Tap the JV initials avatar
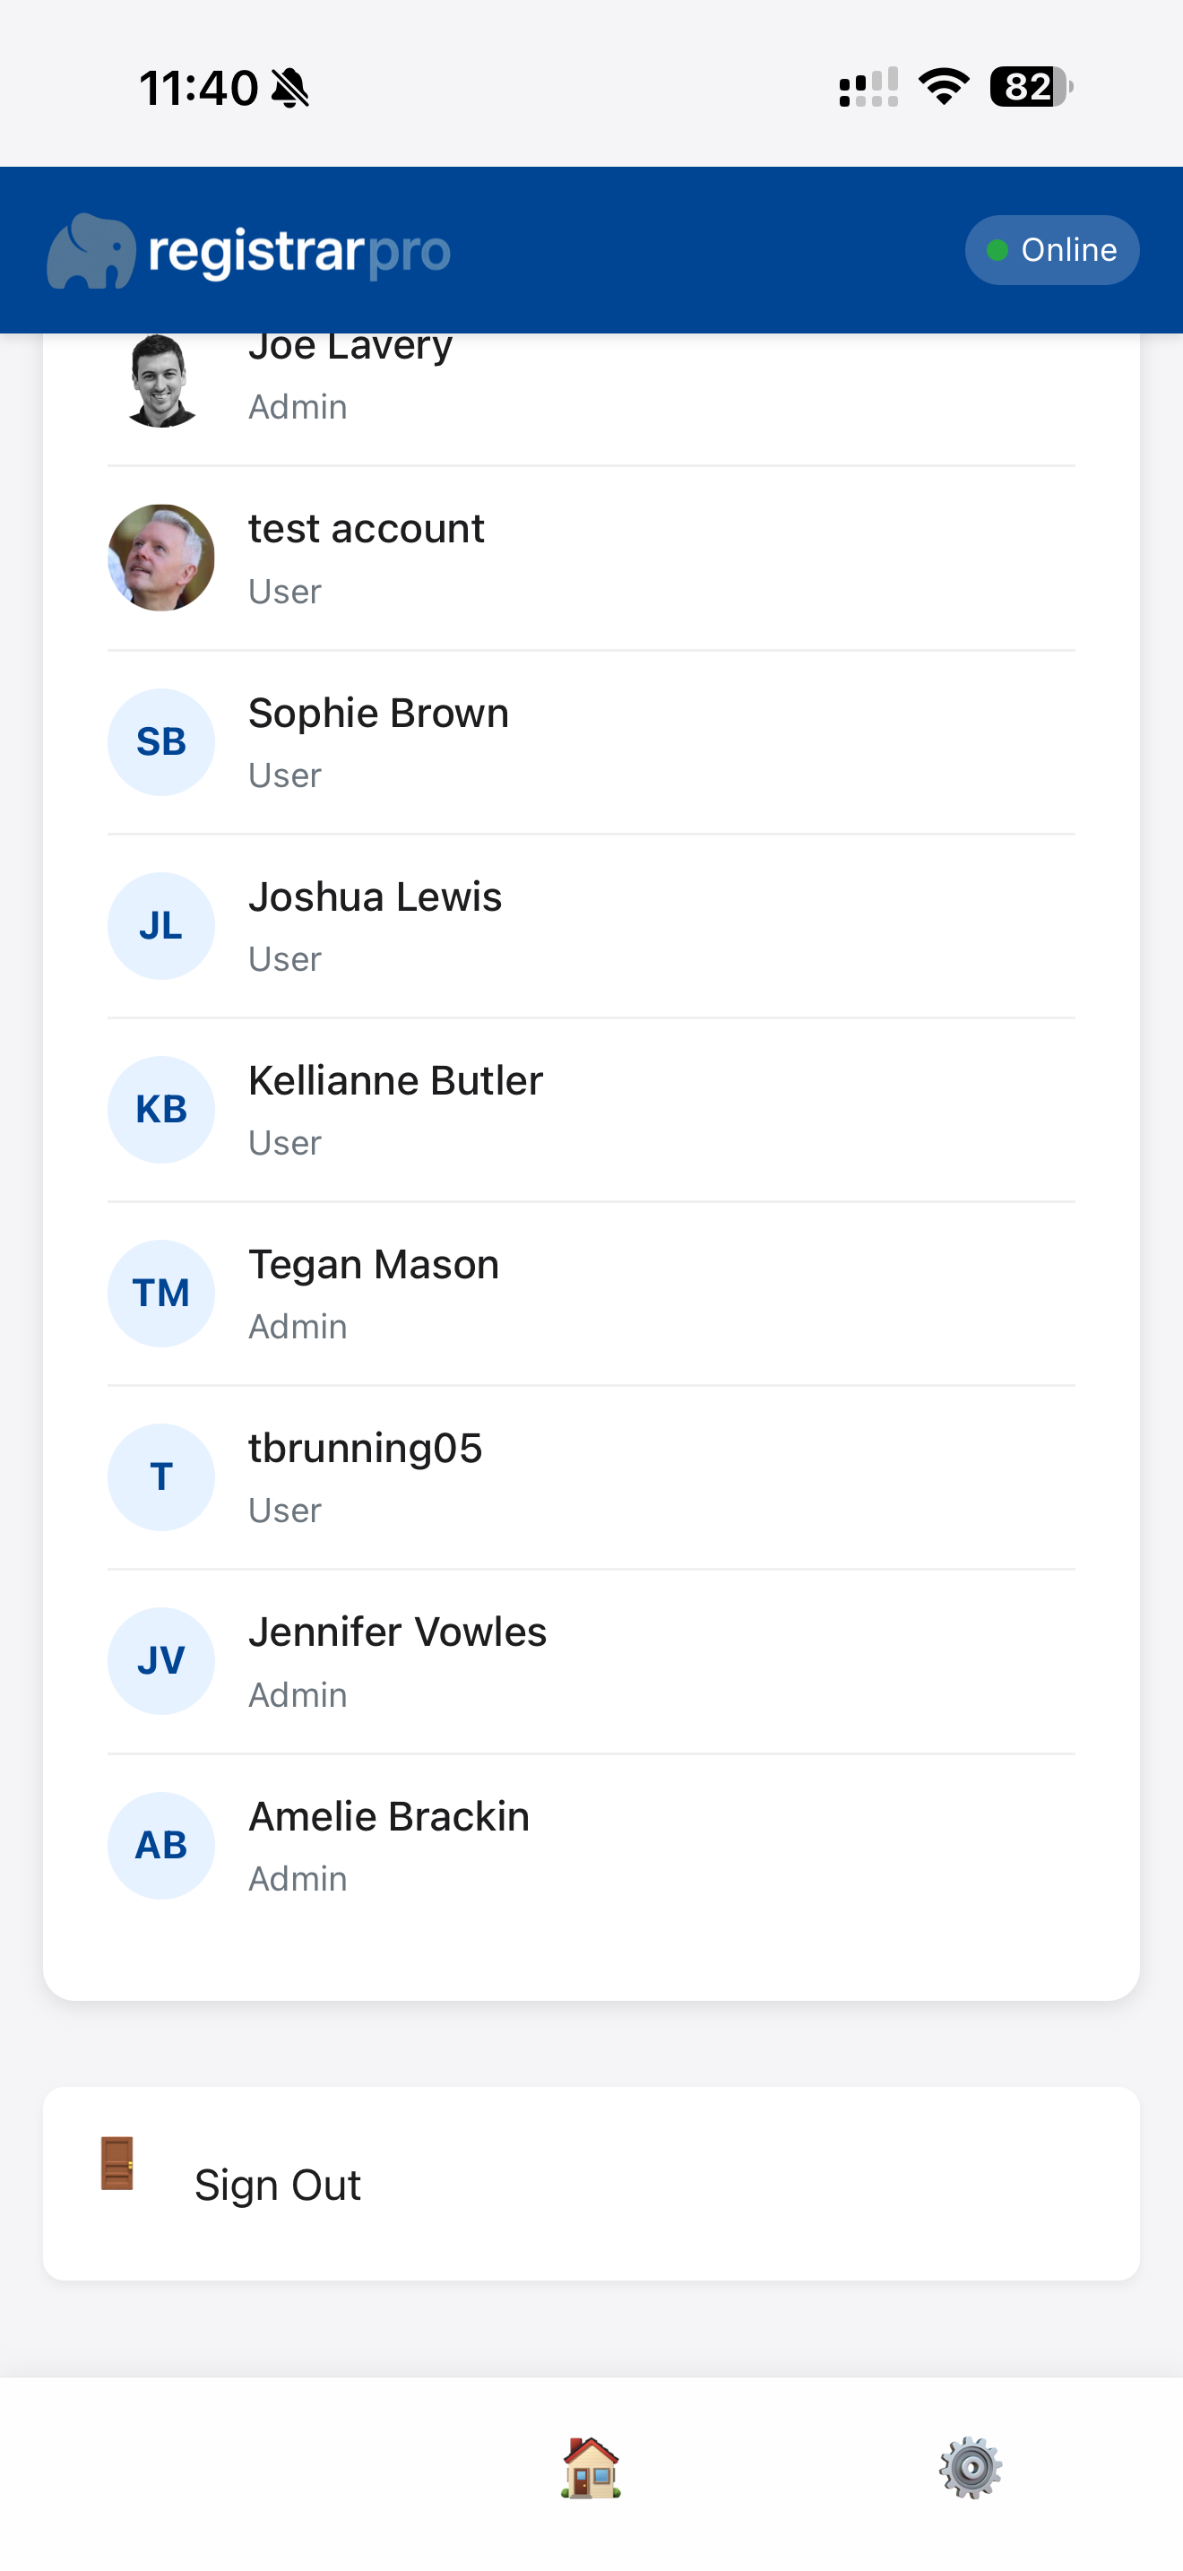The image size is (1183, 2571). (x=160, y=1660)
